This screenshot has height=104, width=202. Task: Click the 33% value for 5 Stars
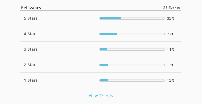(x=171, y=18)
